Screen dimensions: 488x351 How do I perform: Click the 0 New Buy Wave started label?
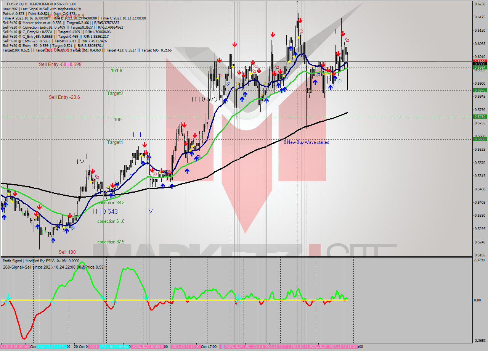click(307, 142)
